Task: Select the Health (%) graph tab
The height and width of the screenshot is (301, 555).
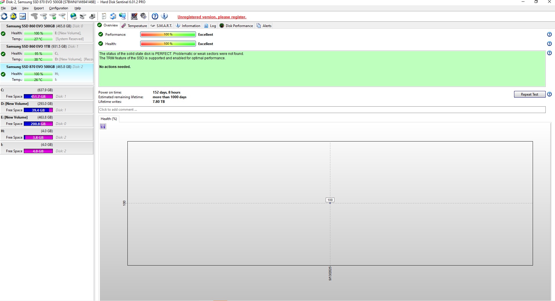Action: [109, 119]
